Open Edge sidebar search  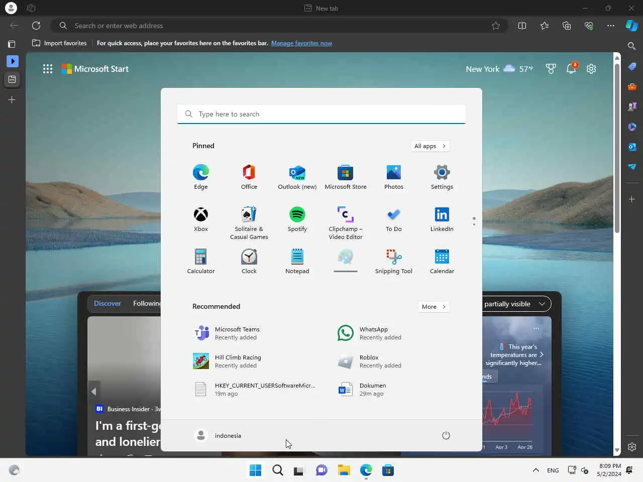click(x=632, y=46)
